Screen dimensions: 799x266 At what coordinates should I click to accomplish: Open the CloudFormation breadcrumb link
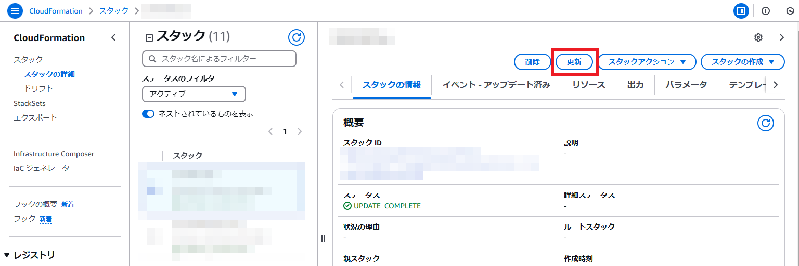point(56,11)
